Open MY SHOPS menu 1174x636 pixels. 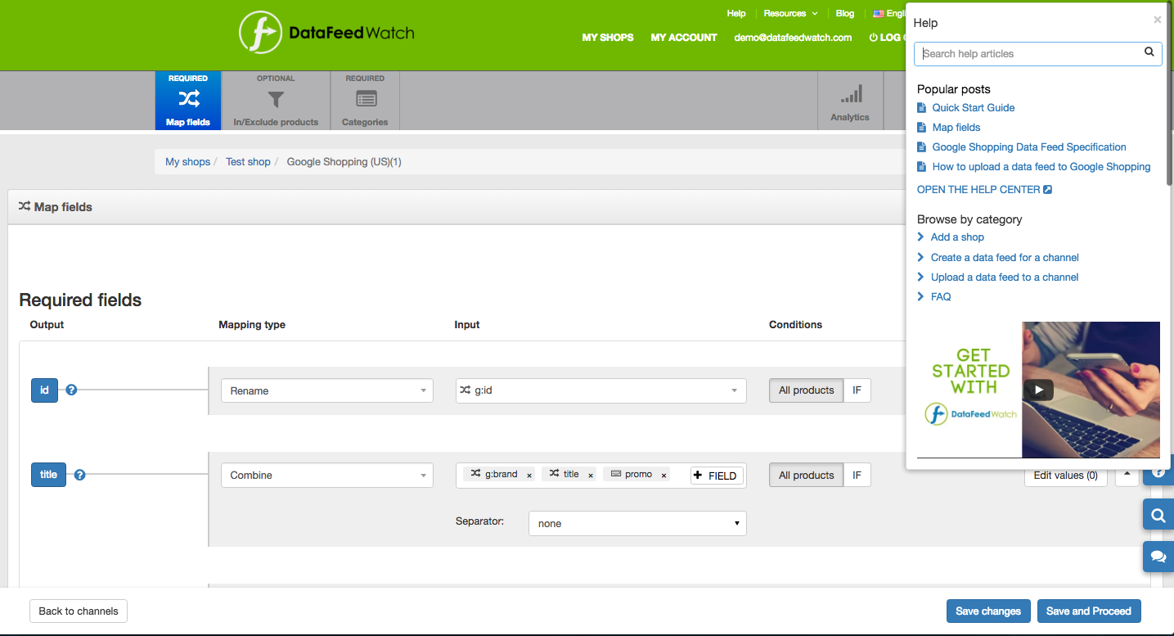[608, 38]
